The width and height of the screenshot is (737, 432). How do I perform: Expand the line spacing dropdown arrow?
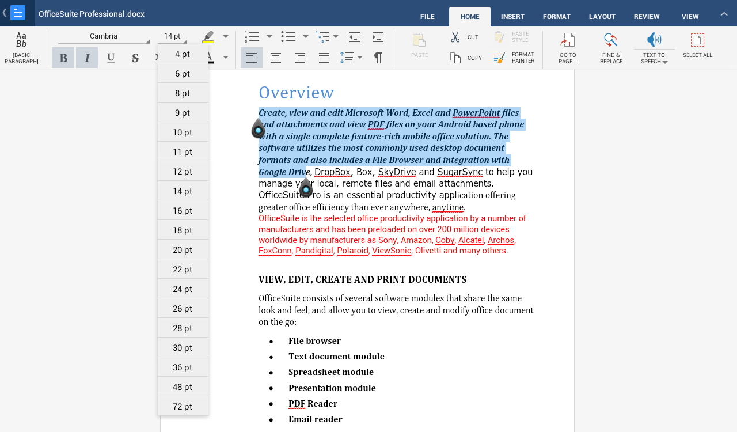pos(360,58)
